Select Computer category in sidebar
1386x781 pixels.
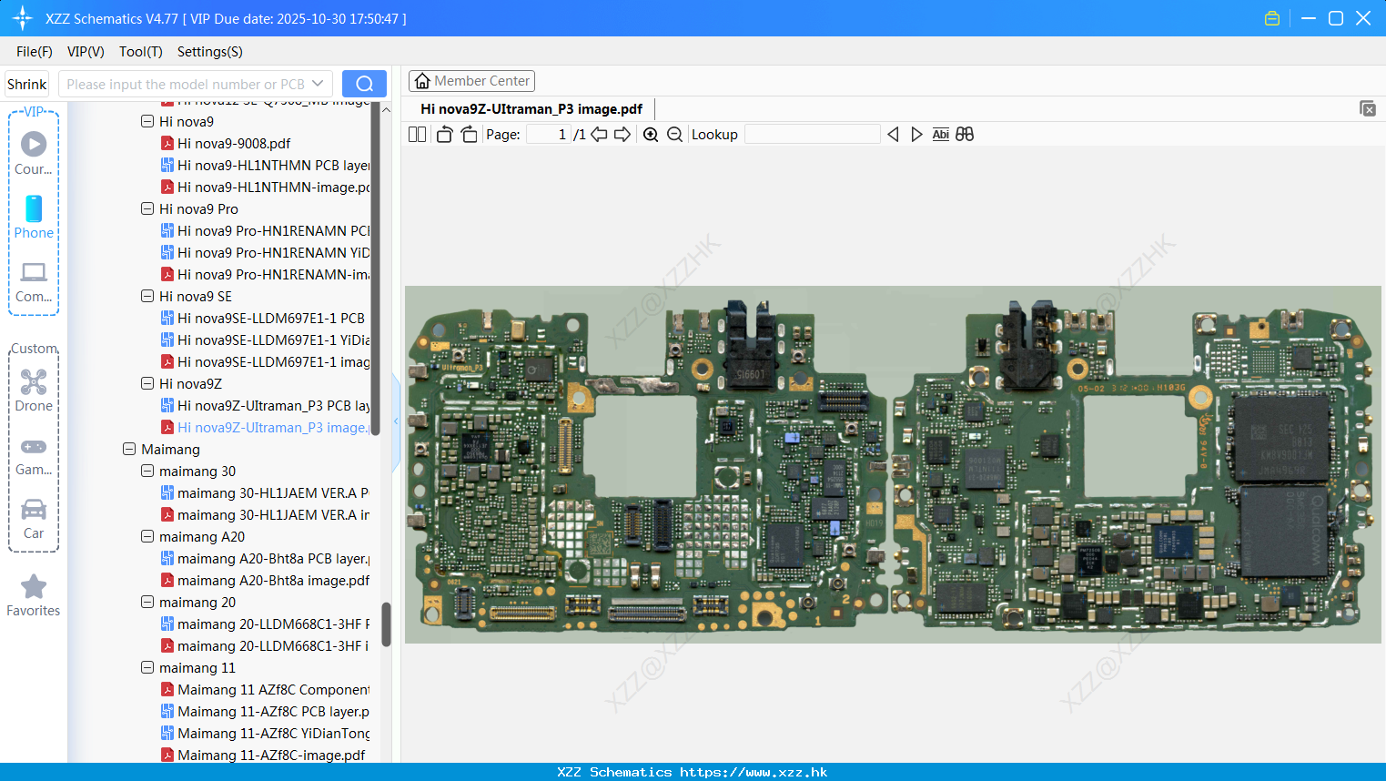coord(34,282)
